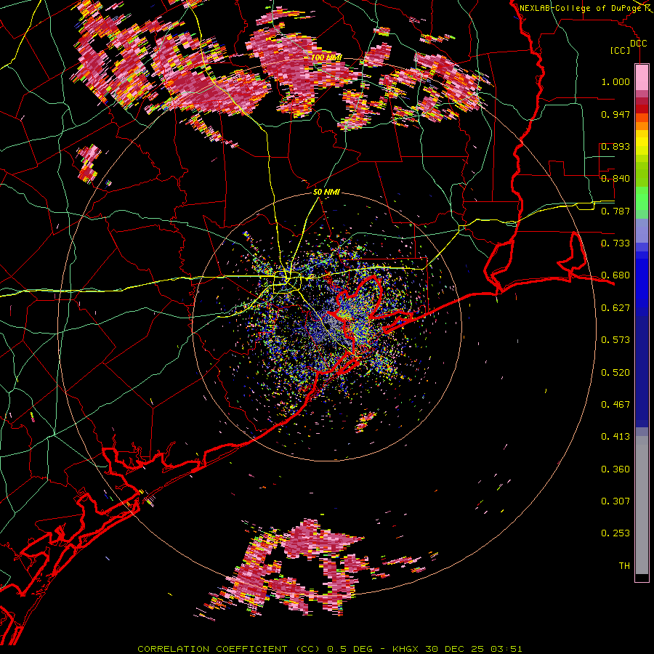The width and height of the screenshot is (654, 654).
Task: Click the 0.413 legend value
Action: [x=615, y=437]
